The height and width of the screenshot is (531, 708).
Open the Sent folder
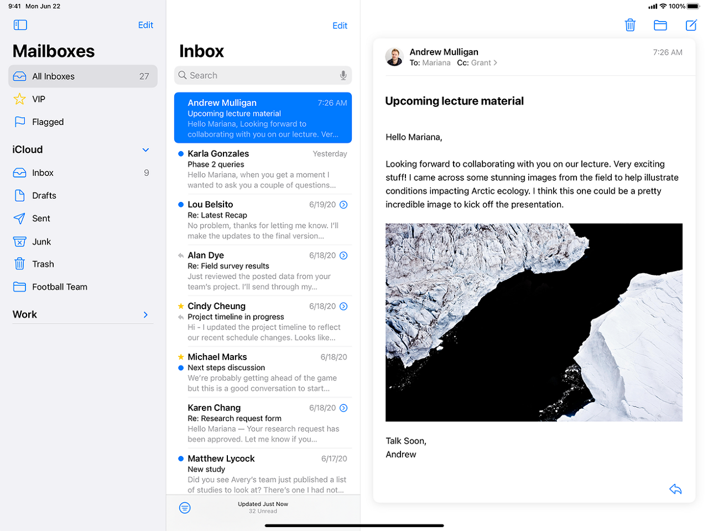pyautogui.click(x=83, y=218)
